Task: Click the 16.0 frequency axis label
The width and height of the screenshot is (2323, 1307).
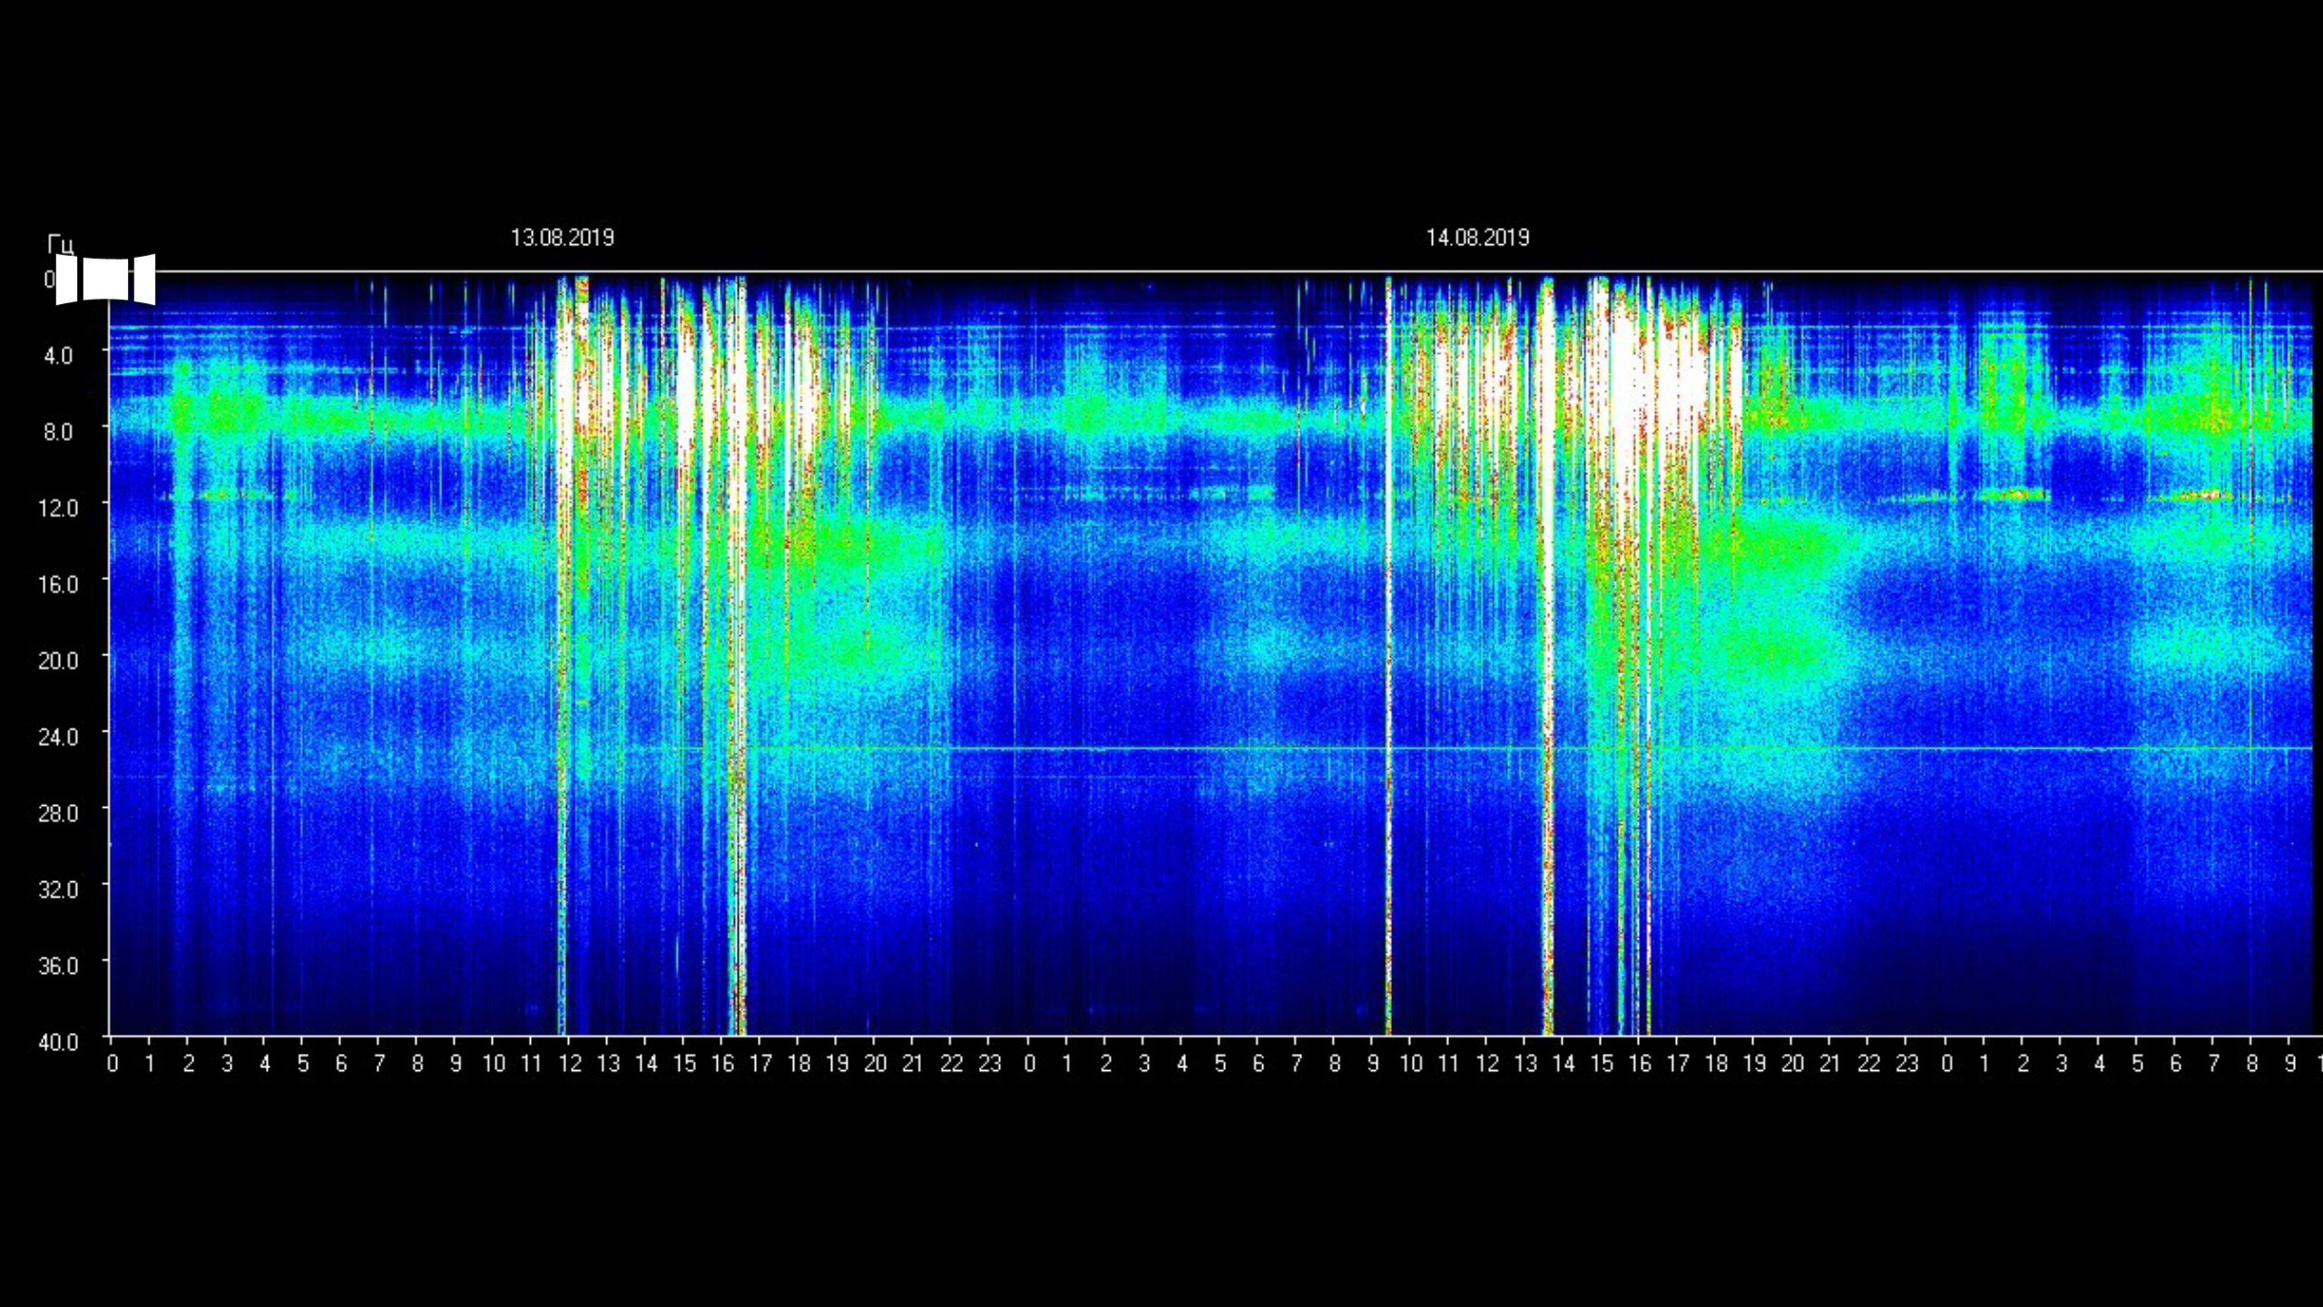Action: 58,585
